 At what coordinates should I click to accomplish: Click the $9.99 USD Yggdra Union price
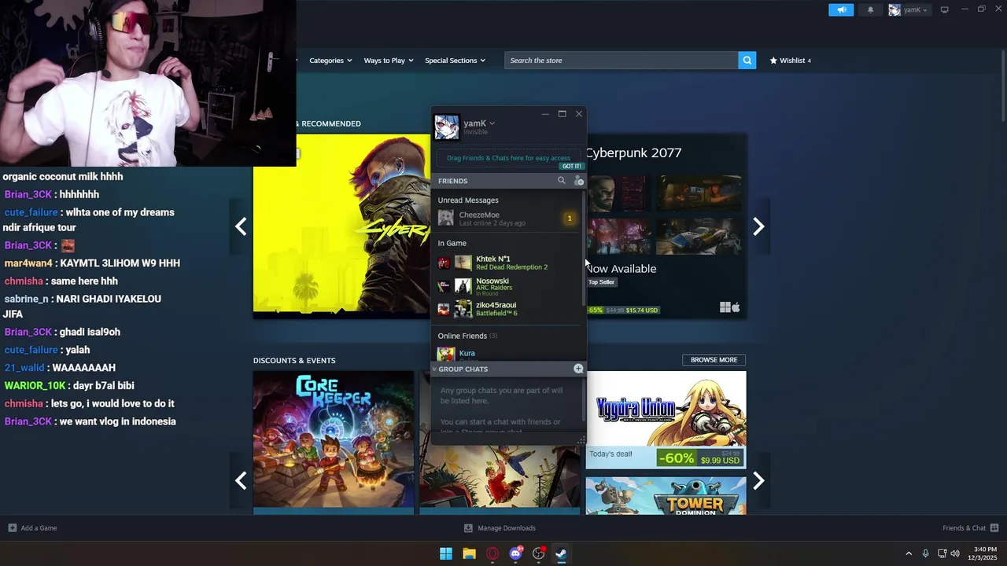coord(720,461)
